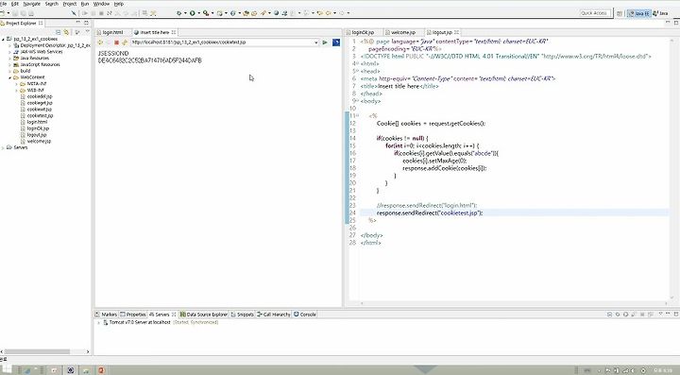Expand the build folder
This screenshot has width=680, height=375.
pyautogui.click(x=10, y=71)
